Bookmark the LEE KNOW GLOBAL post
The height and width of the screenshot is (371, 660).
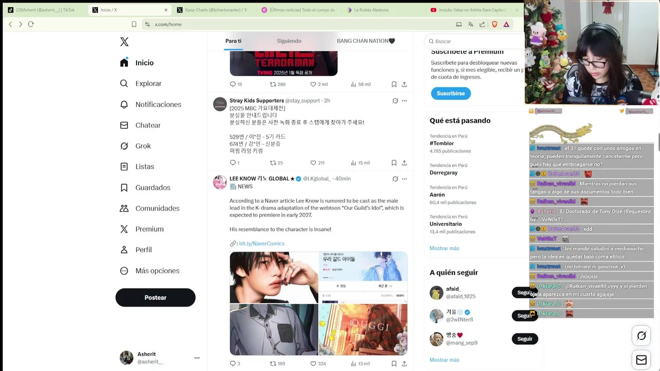pos(394,364)
